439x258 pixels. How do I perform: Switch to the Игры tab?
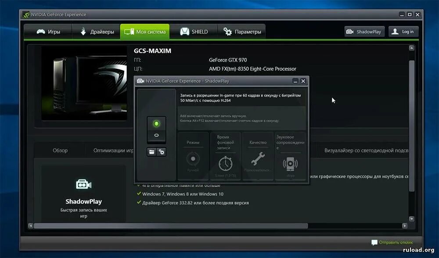tap(48, 32)
